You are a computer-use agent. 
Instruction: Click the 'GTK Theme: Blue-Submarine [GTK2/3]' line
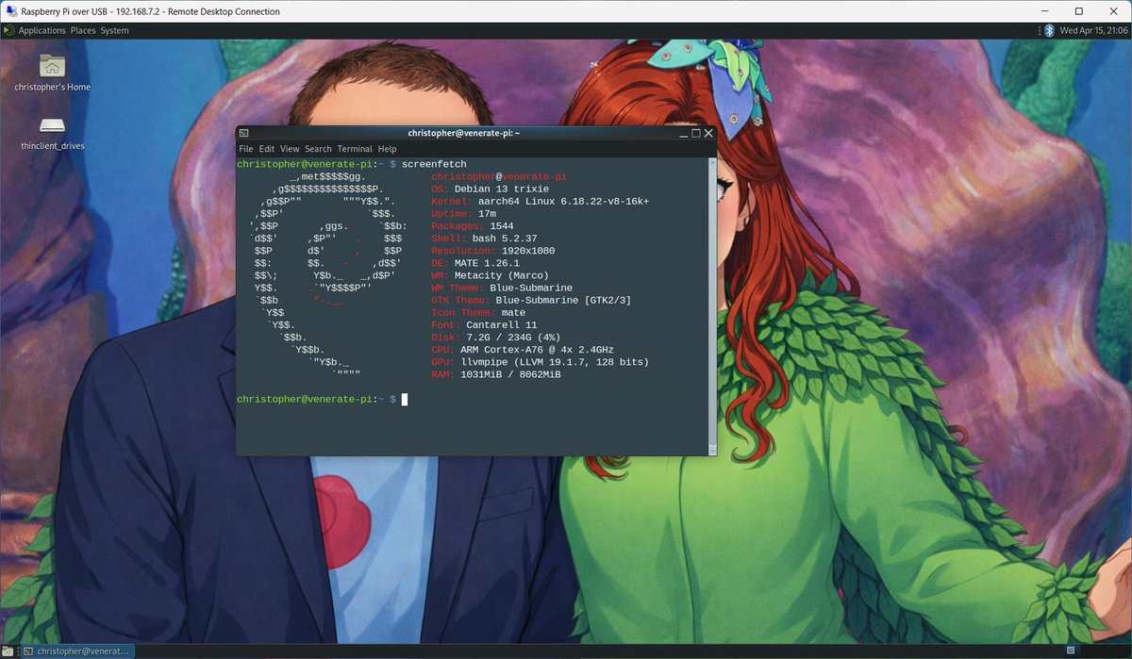pos(531,300)
